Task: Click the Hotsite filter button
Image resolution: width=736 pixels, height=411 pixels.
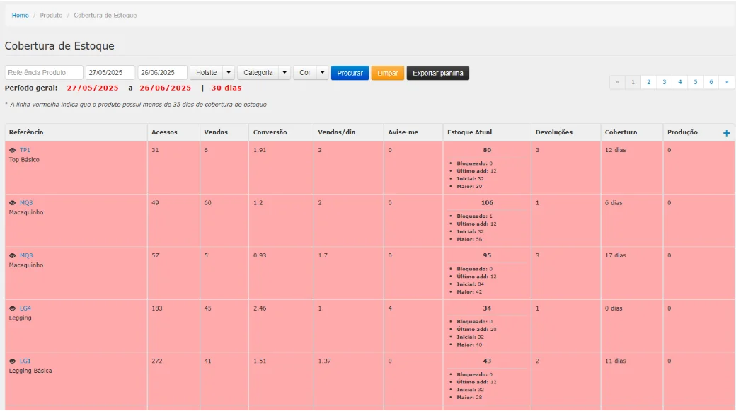Action: tap(207, 73)
